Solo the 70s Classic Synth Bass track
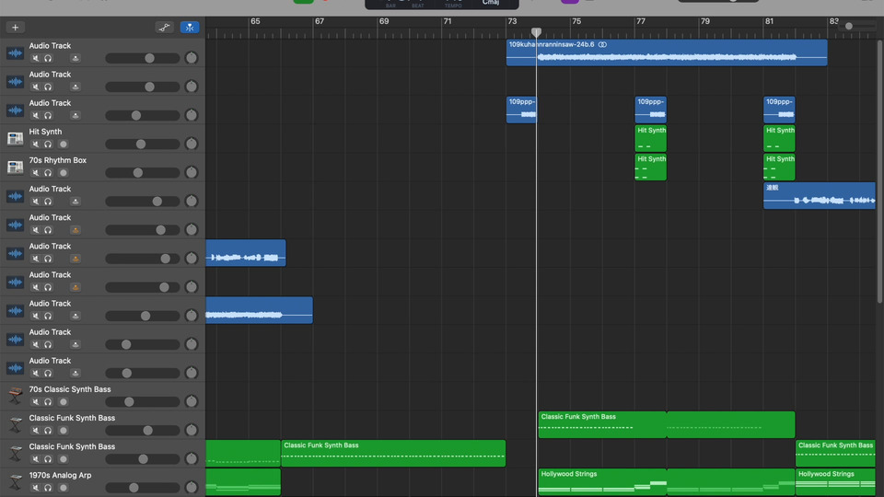 (48, 402)
